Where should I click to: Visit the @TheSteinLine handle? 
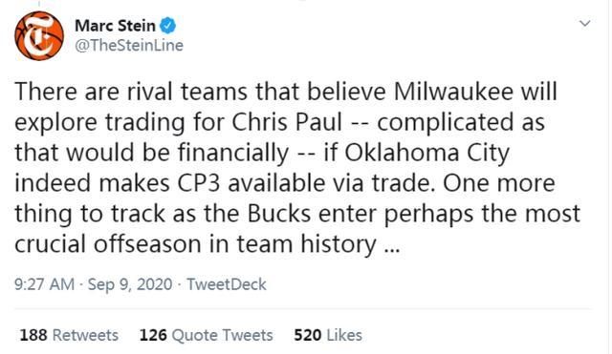(x=129, y=46)
